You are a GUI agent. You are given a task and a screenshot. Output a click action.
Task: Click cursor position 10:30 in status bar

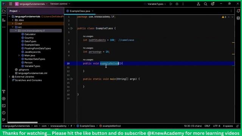click(193, 126)
